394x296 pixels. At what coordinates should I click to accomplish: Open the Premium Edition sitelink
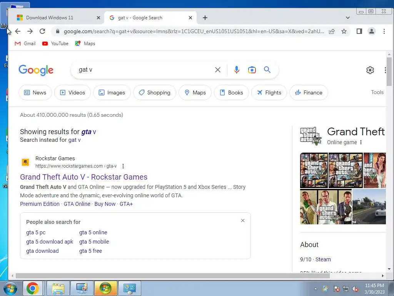click(40, 204)
